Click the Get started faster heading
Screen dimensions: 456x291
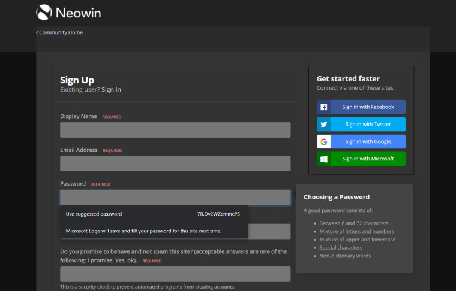point(348,79)
